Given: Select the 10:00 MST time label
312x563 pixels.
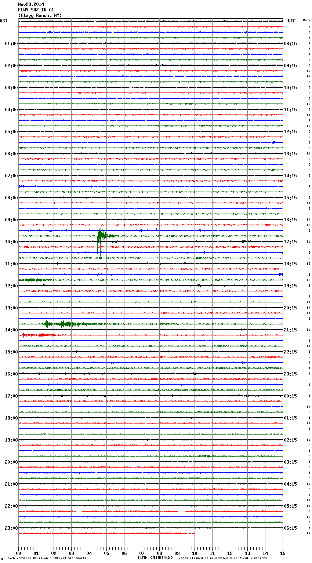Looking at the screenshot, I should tap(11, 242).
